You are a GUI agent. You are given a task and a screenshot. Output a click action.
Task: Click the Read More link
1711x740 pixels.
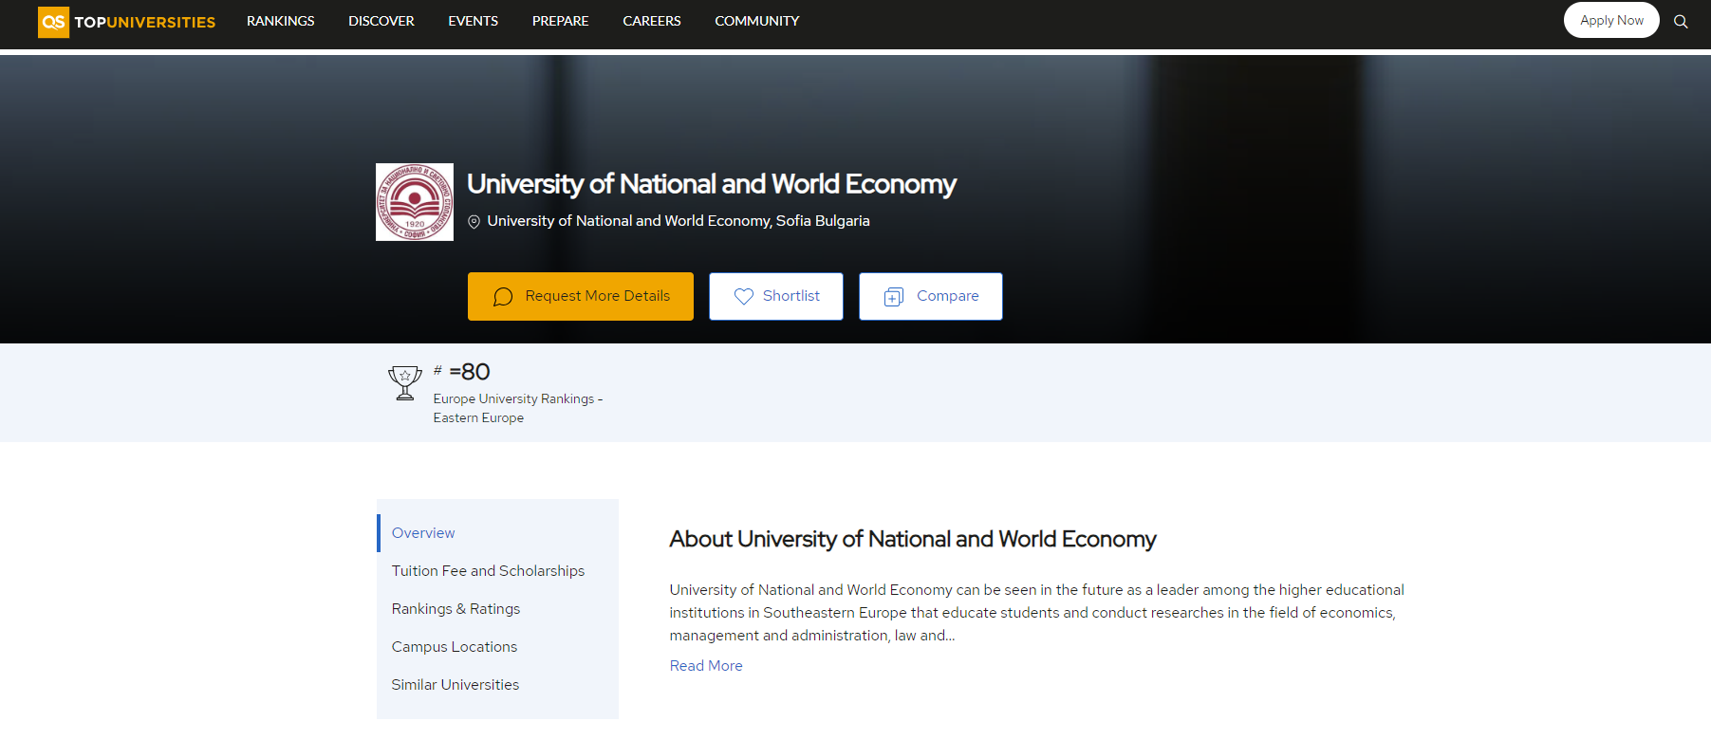(x=706, y=666)
